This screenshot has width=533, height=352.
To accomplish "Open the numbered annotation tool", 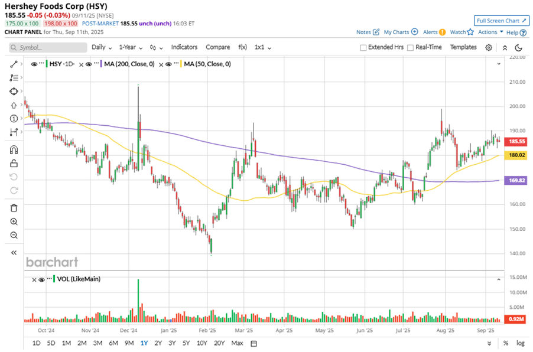I will click(x=14, y=119).
